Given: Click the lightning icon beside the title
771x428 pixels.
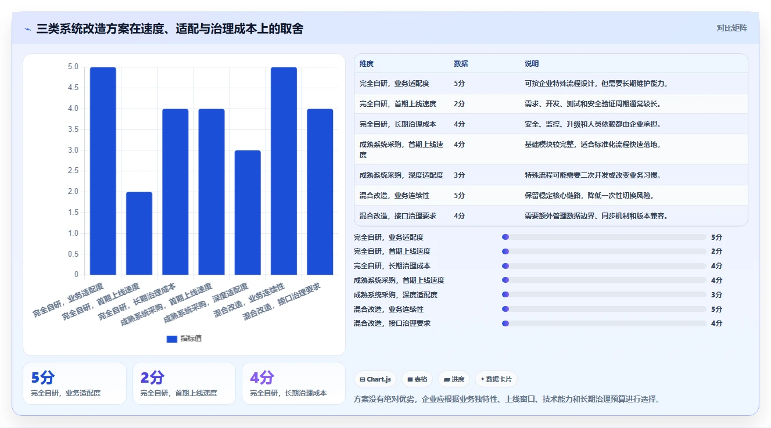Looking at the screenshot, I should pyautogui.click(x=27, y=29).
